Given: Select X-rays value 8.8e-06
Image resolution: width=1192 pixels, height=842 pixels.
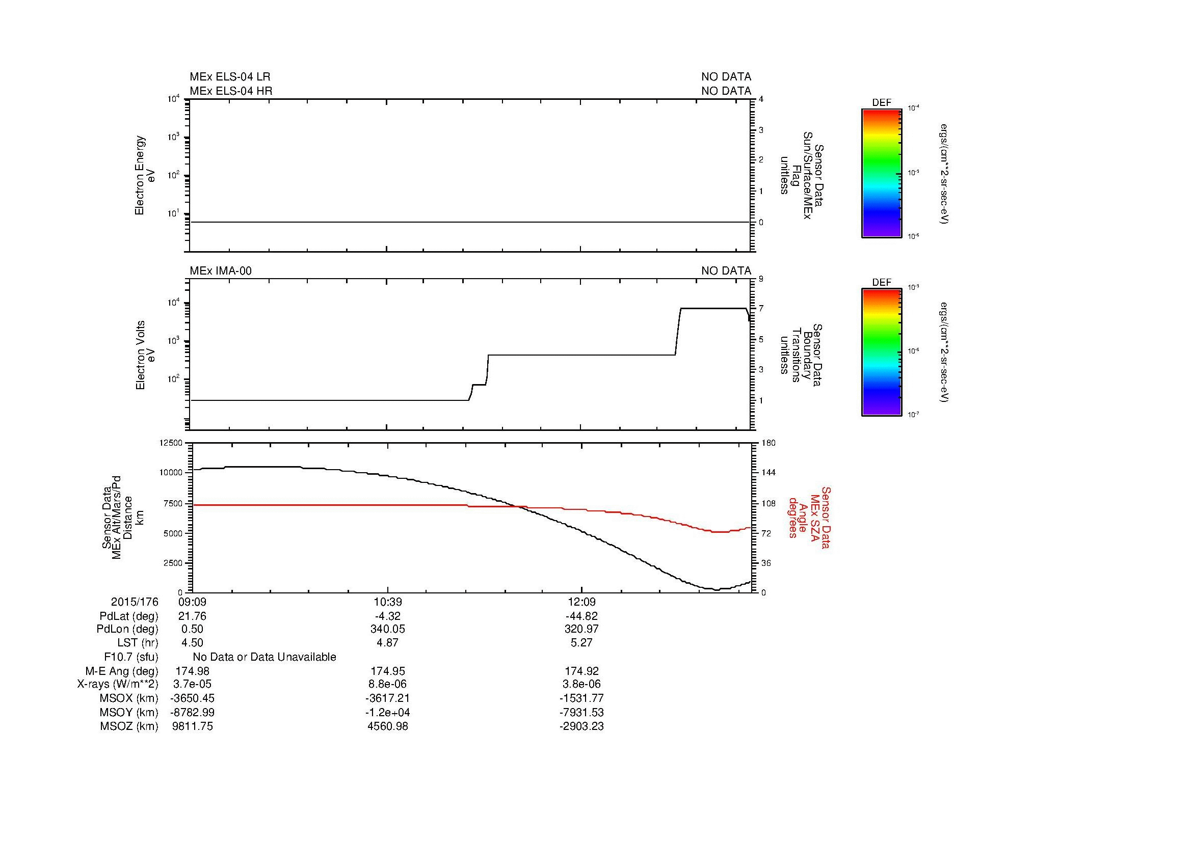Looking at the screenshot, I should coord(387,684).
